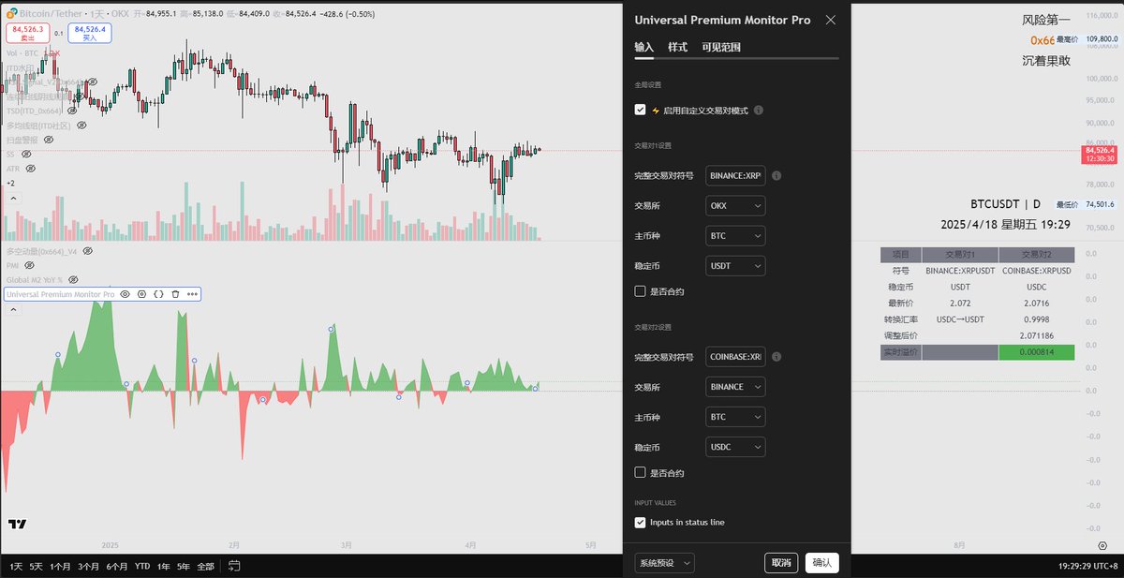The width and height of the screenshot is (1124, 578).
Task: Click the USDC→USDT 转换汇率 cell
Action: coord(960,319)
